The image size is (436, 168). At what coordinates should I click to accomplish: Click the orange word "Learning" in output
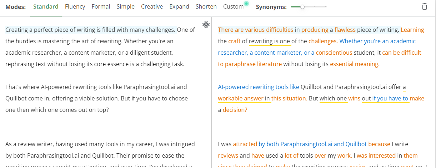tap(412, 30)
